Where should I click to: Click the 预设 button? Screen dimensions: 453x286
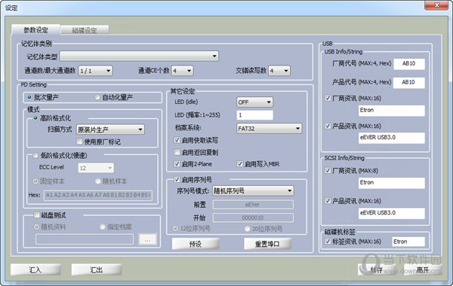196,244
